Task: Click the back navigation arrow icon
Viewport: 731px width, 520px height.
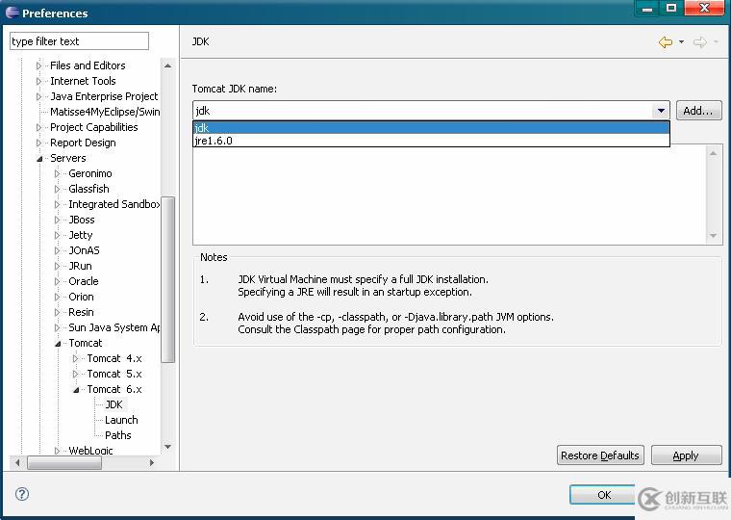Action: pyautogui.click(x=666, y=42)
